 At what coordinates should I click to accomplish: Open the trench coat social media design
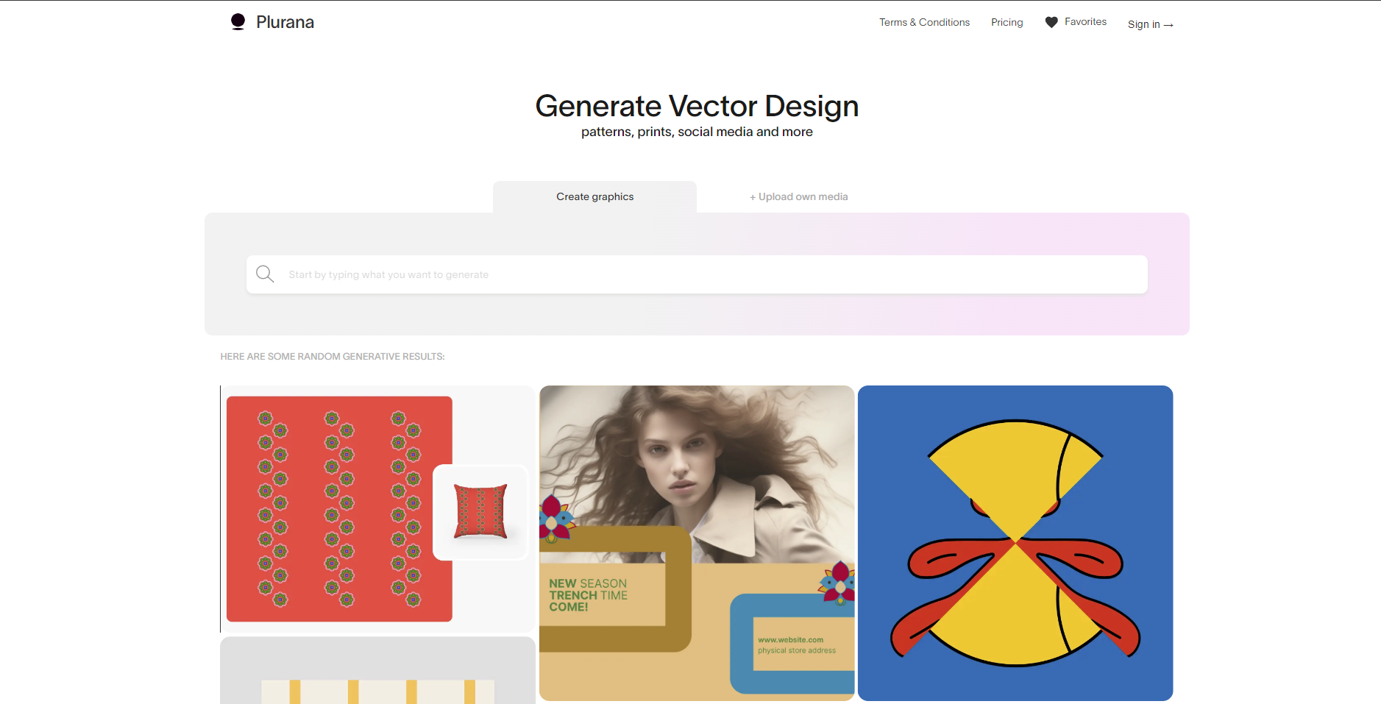coord(697,543)
